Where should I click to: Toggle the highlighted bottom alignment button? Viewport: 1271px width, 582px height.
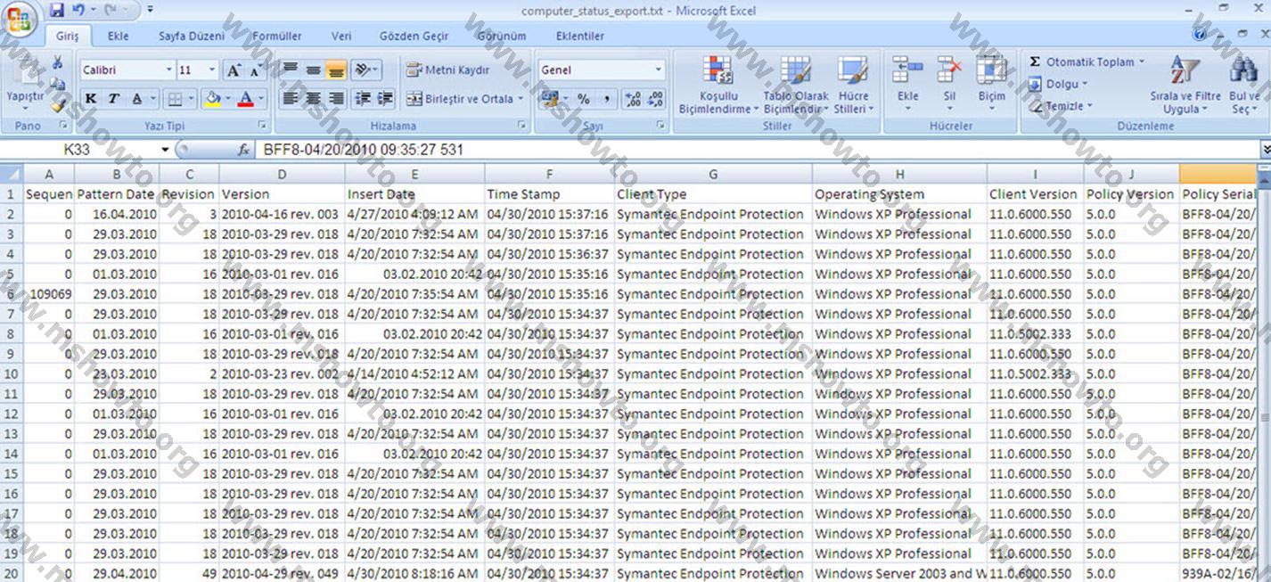335,70
